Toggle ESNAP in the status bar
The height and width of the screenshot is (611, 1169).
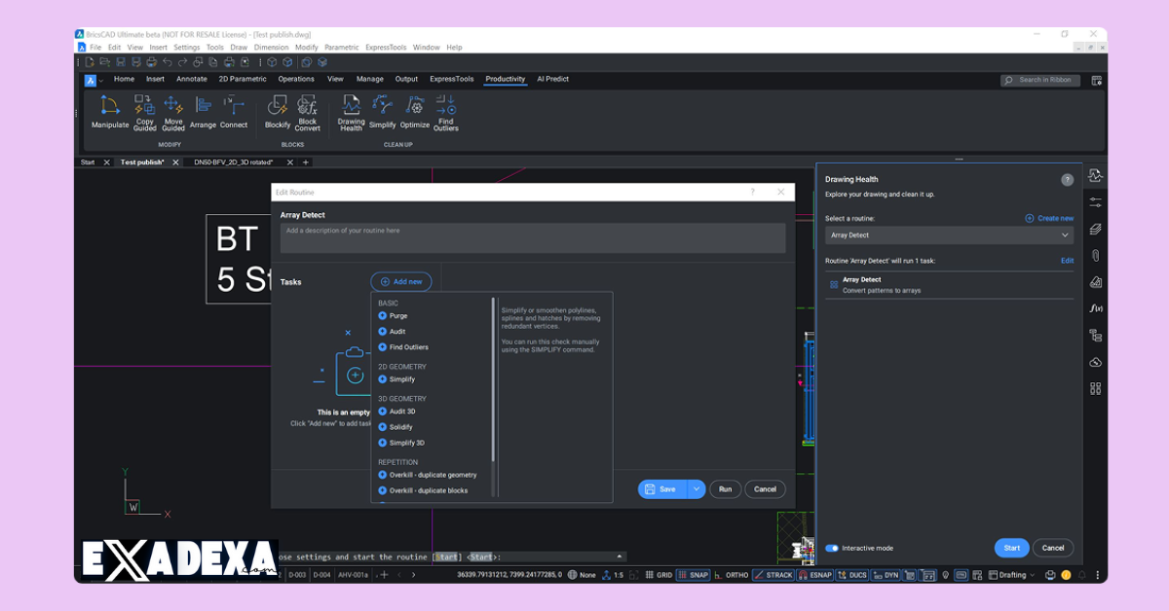815,575
